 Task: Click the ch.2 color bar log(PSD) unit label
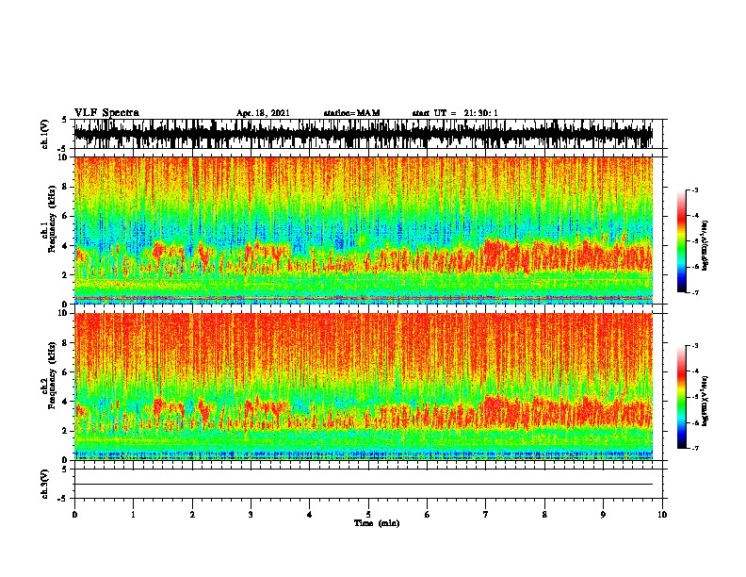[x=705, y=401]
